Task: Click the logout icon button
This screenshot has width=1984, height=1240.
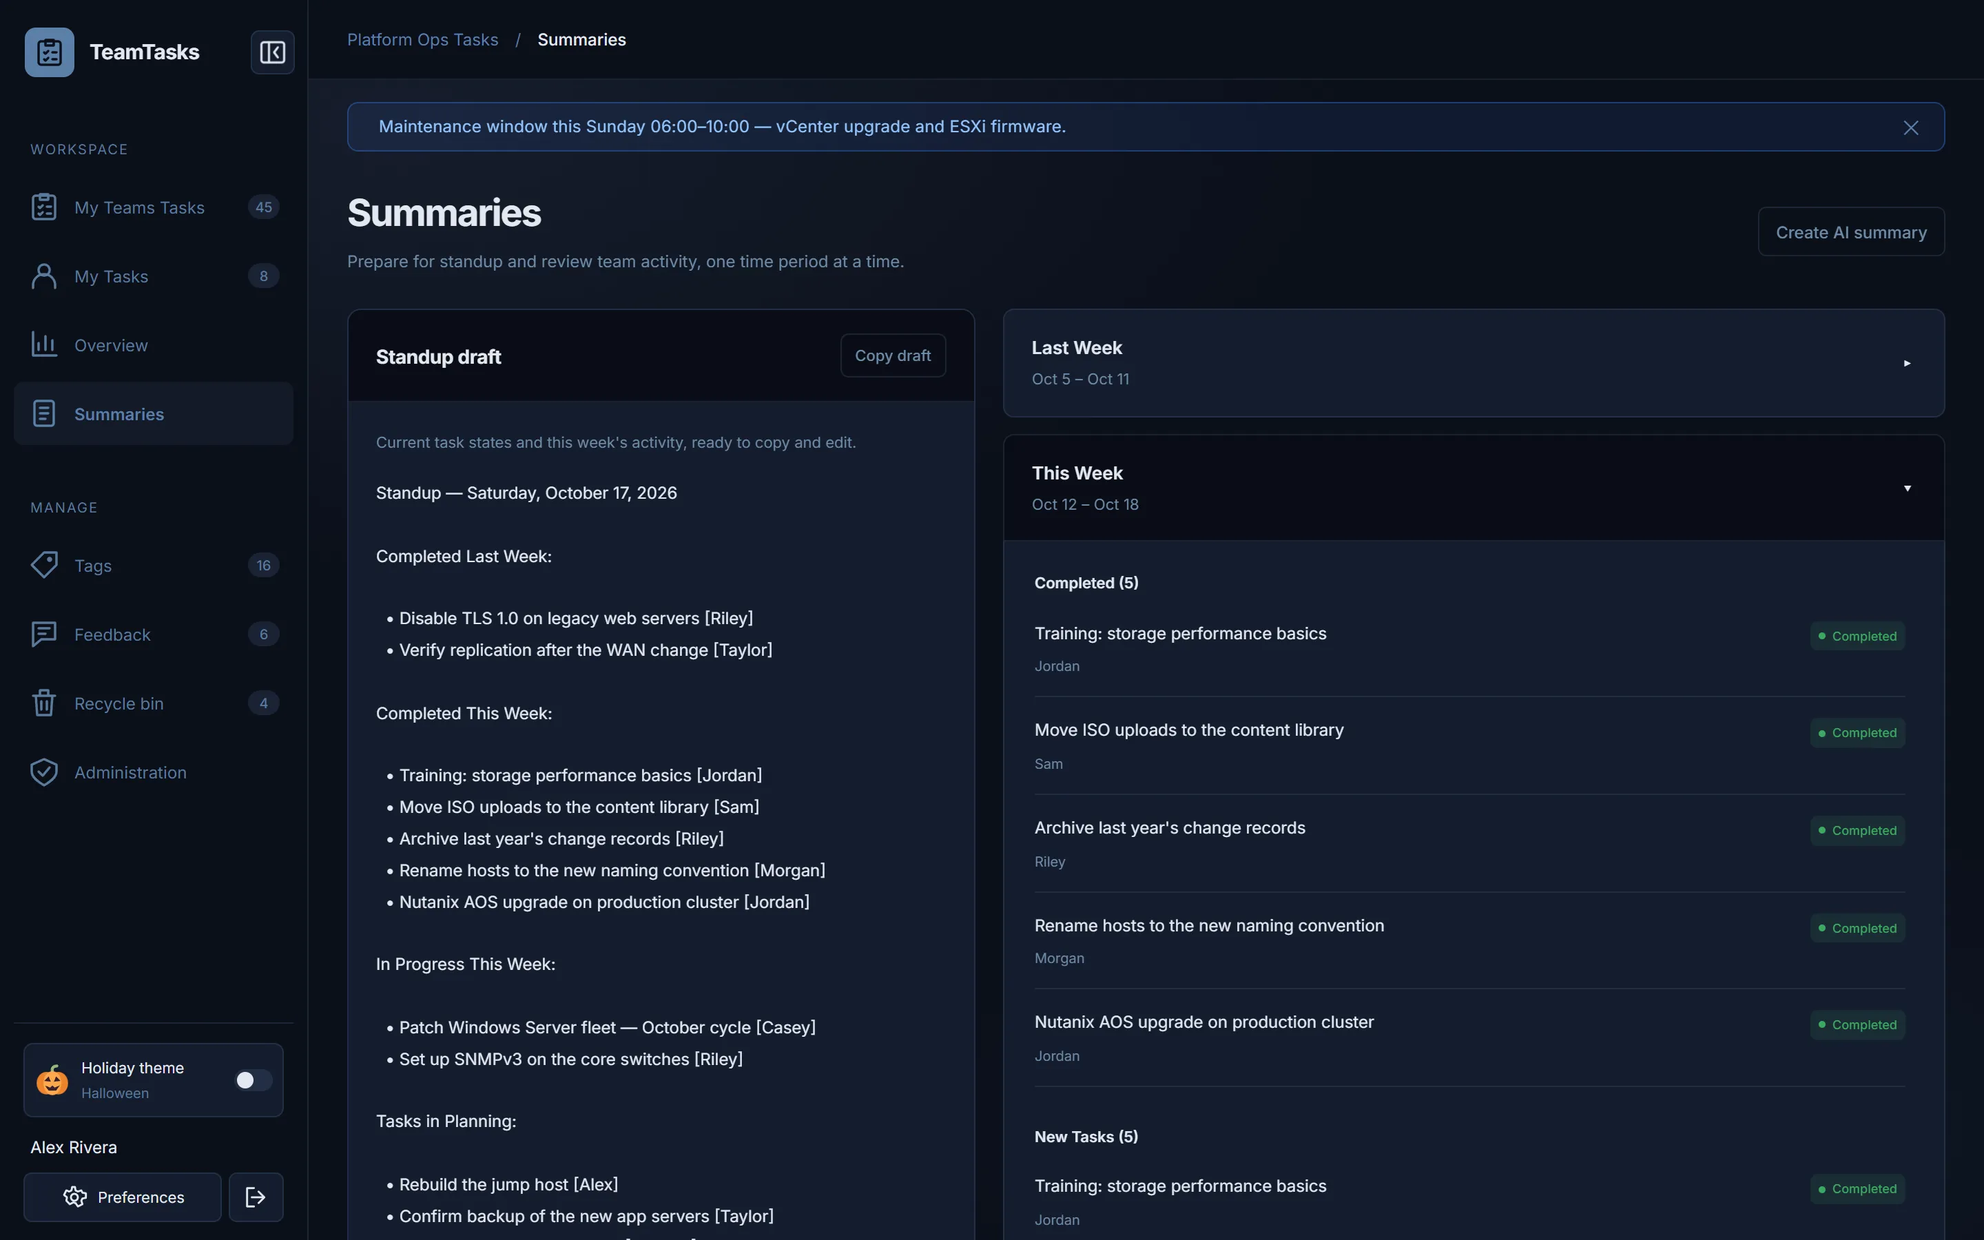Action: (x=256, y=1197)
